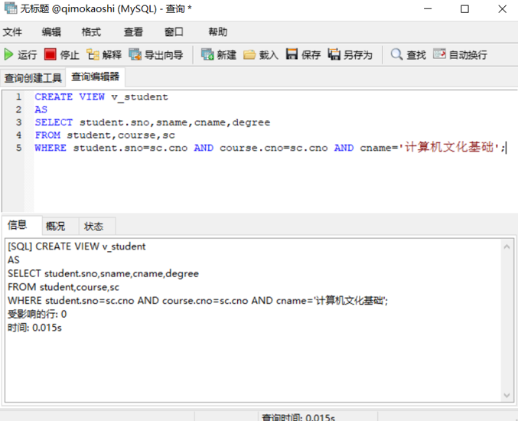Image resolution: width=518 pixels, height=421 pixels.
Task: Select the 查询编辑器 tab
Action: click(x=95, y=77)
